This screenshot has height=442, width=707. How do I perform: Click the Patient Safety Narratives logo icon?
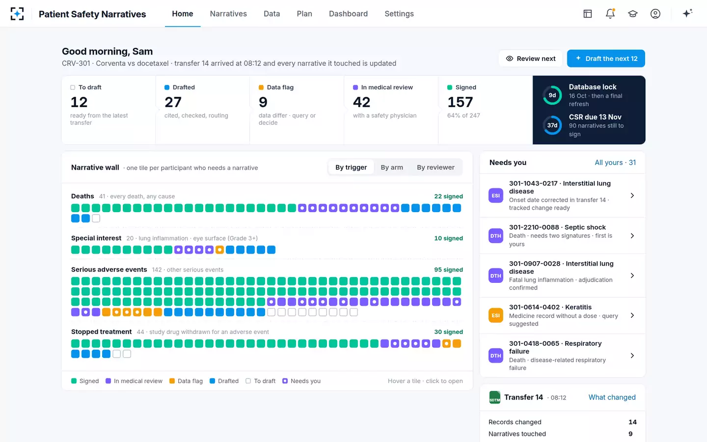pos(17,14)
